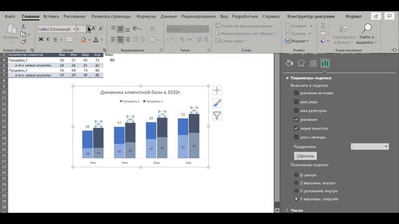Select 'У вершины, внутри' label position
399x224 pixels.
click(296, 183)
